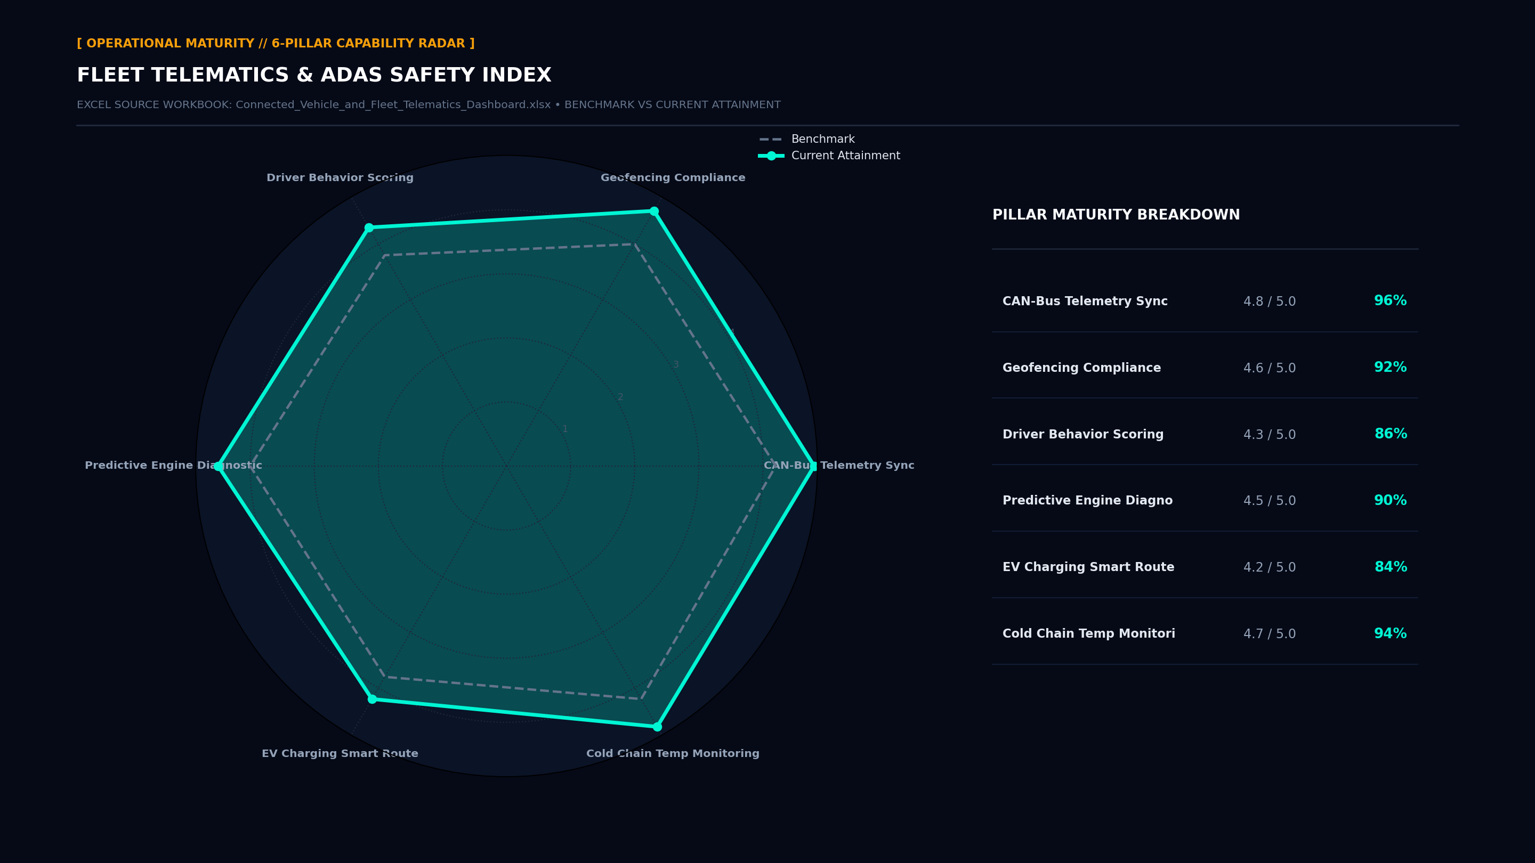Click the 4.7 / 5.0 score value

(1270, 635)
